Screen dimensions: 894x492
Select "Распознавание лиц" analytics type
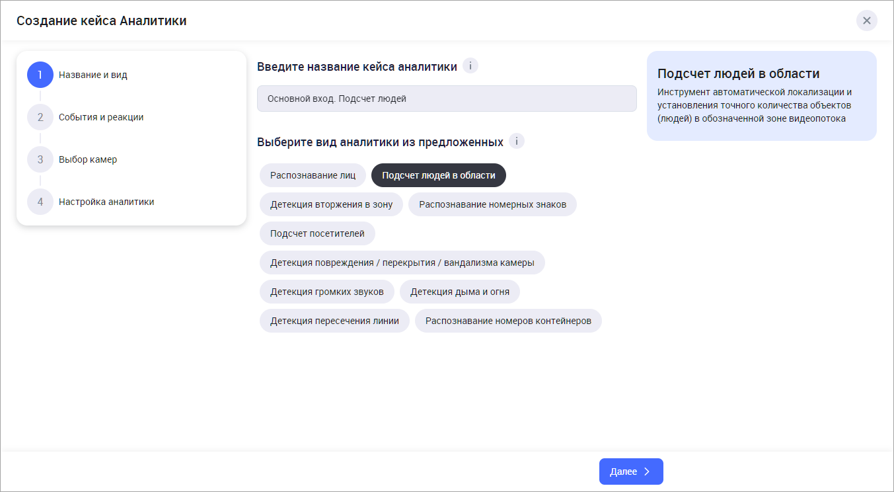click(313, 175)
